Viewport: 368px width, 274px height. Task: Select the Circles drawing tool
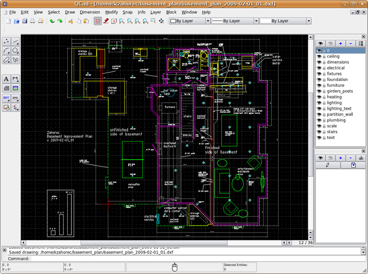point(15,51)
